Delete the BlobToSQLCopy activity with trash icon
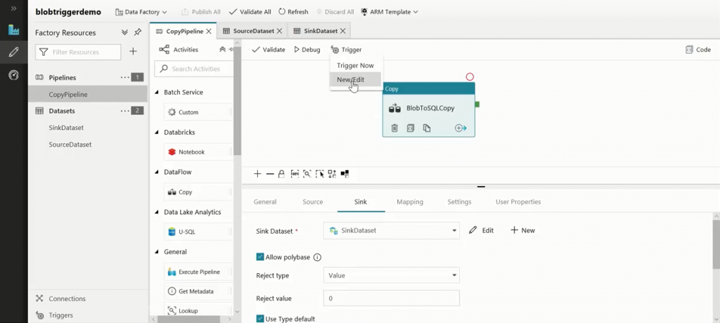 [394, 128]
